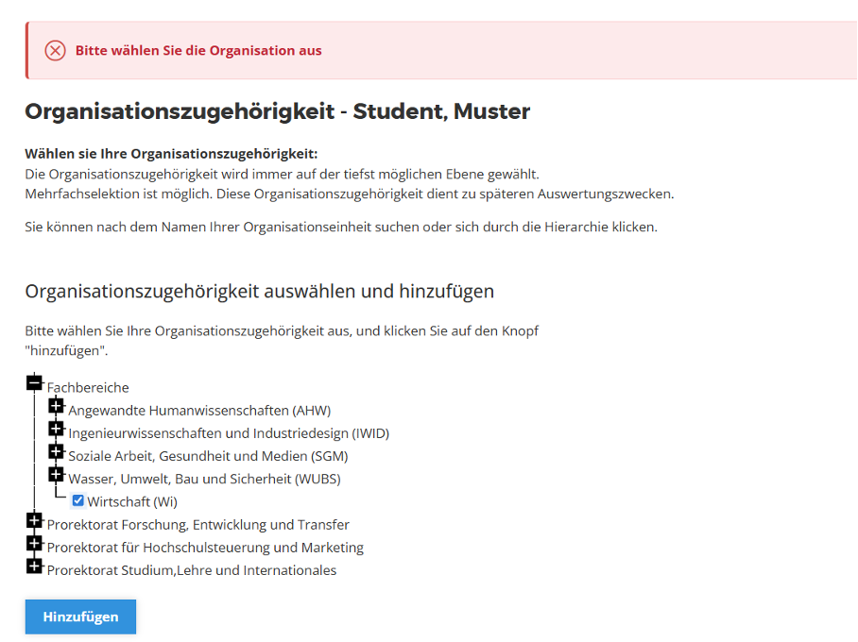Expand Prorektorat für Hochschulsteuerung und Marketing

[34, 543]
